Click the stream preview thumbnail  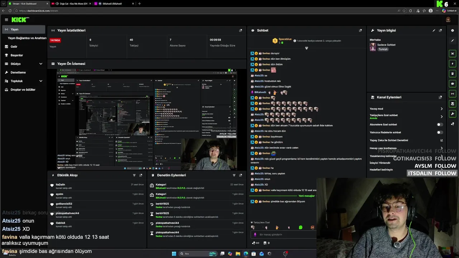click(147, 119)
